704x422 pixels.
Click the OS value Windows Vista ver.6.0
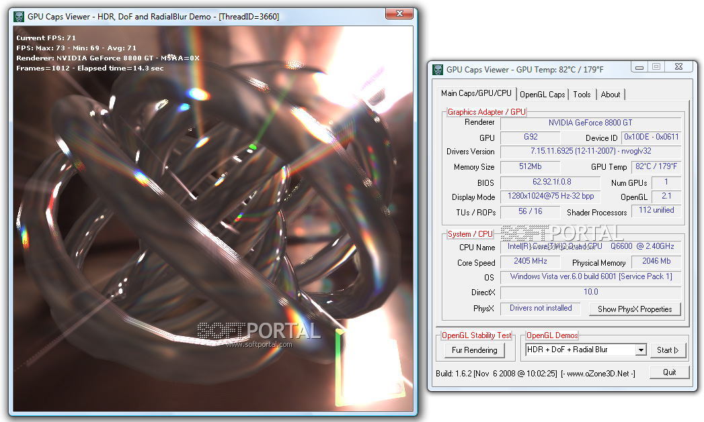click(x=590, y=277)
